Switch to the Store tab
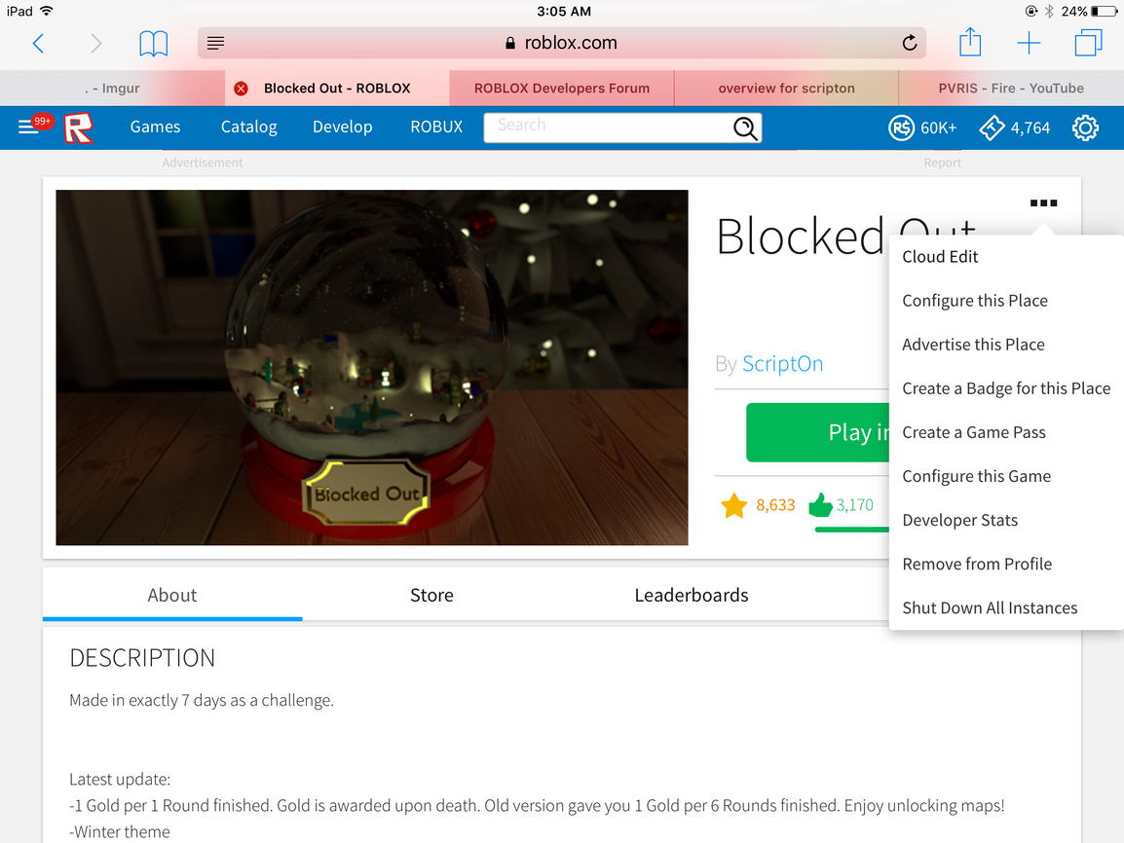 pos(431,595)
